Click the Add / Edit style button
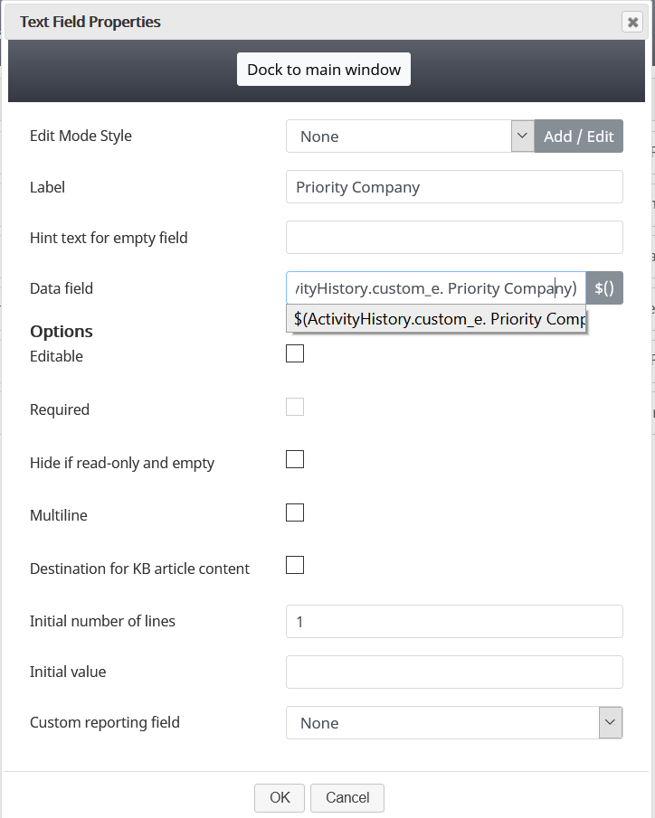Screen dimensions: 655x818 (578, 136)
